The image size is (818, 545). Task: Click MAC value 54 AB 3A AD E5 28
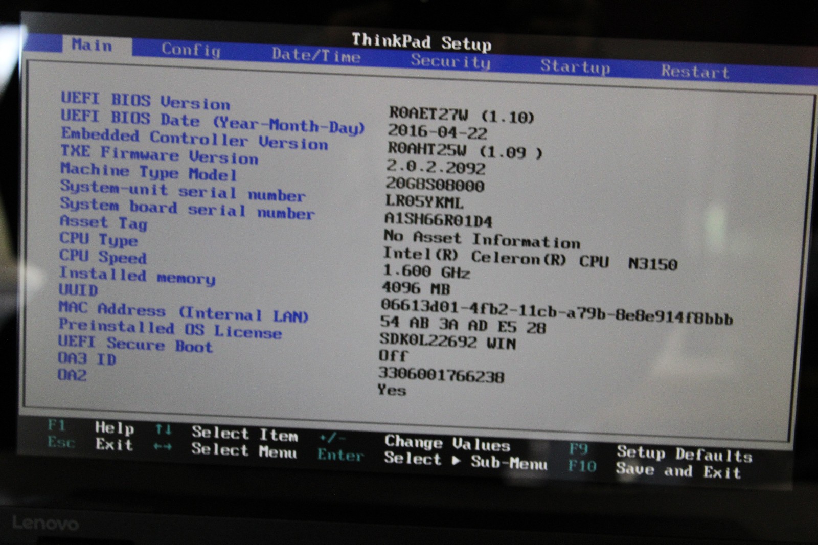tap(464, 325)
